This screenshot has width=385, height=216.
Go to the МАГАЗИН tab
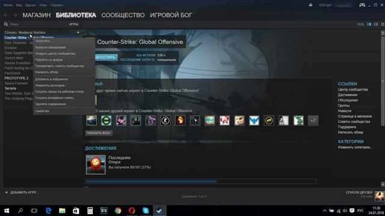tap(37, 15)
